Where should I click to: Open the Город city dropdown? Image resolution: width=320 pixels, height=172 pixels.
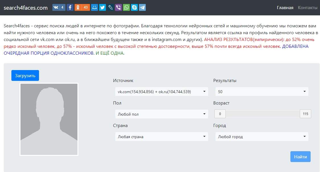[x=262, y=137]
